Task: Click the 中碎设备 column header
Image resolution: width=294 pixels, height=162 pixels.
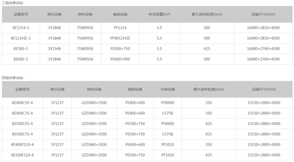Action: tap(168, 90)
